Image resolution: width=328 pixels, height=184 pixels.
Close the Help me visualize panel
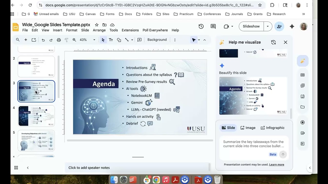click(285, 42)
